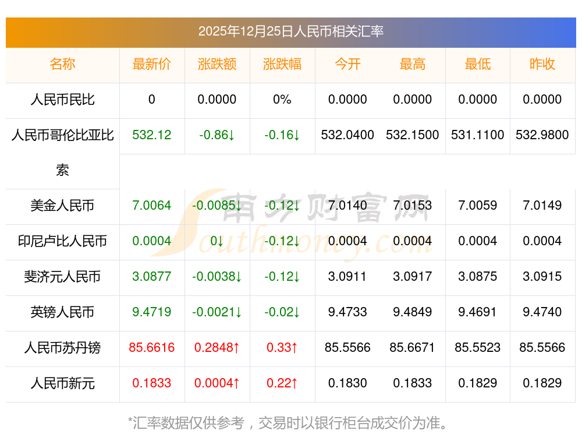Viewport: 582px width, 441px height.
Task: Click the 昨收 column header
Action: click(542, 64)
